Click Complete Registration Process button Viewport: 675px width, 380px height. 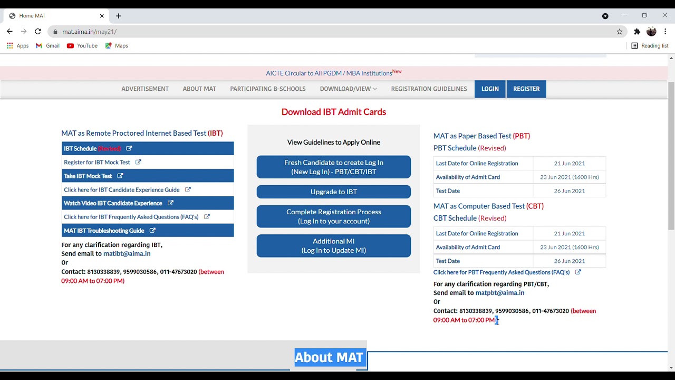pos(334,216)
